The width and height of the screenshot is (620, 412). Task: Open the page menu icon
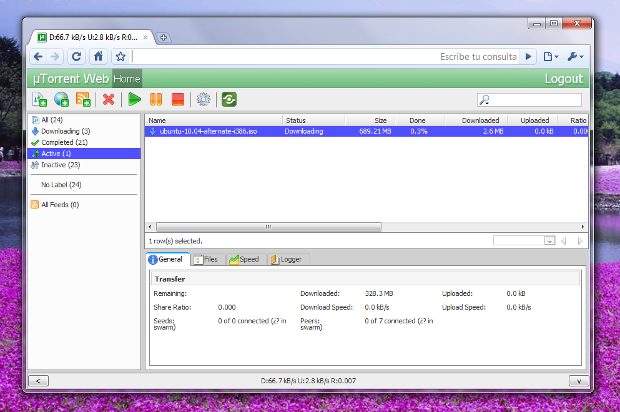tap(551, 57)
